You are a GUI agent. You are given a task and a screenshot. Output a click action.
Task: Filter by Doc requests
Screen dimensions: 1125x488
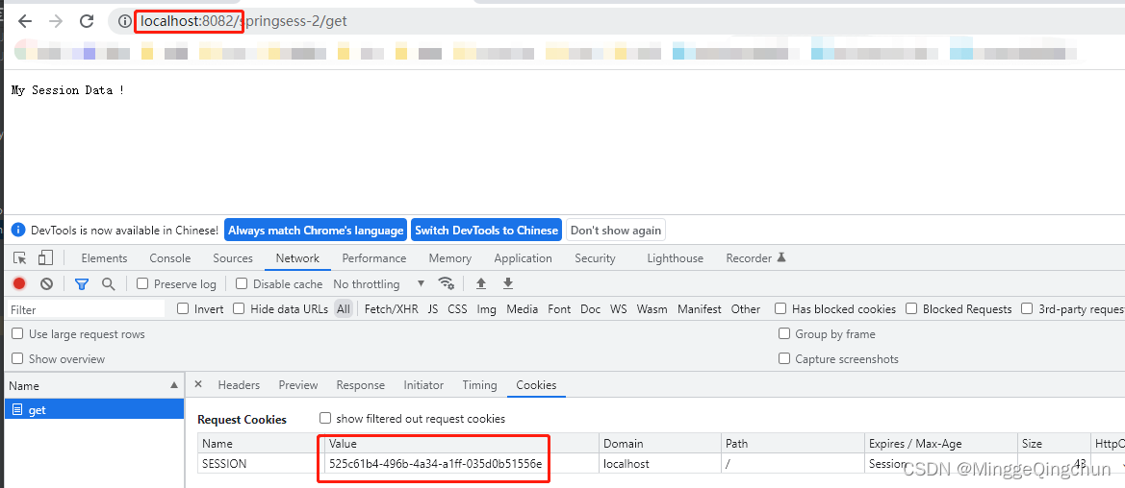click(x=591, y=309)
